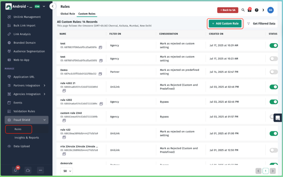This screenshot has height=177, width=283.
Task: Click the Back to SA button
Action: pos(228,10)
